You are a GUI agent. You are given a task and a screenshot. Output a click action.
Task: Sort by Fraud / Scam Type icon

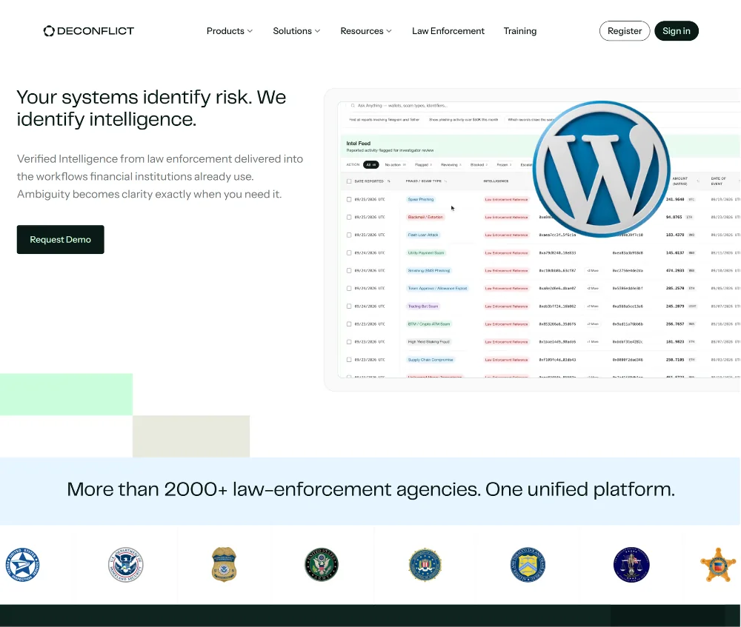click(x=445, y=181)
